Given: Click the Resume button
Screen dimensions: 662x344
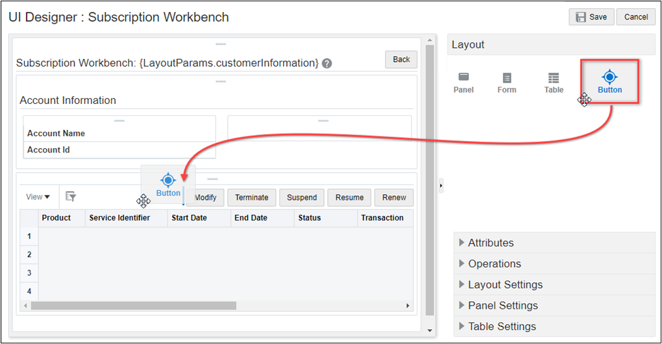Looking at the screenshot, I should pos(349,198).
